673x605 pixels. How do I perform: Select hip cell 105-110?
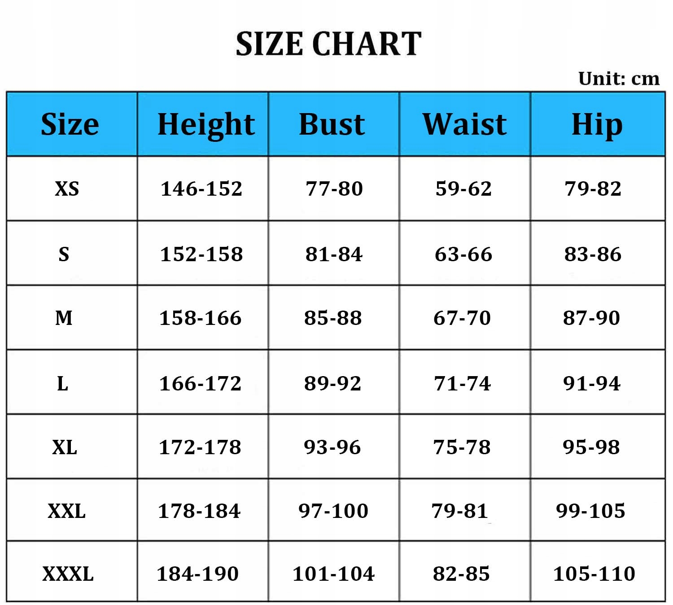click(x=594, y=574)
